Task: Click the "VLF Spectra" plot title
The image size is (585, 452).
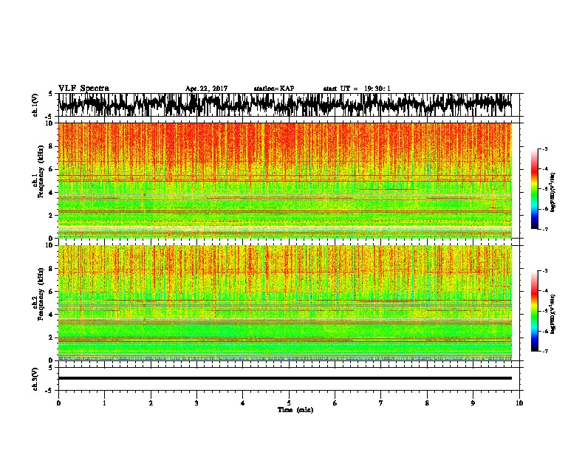Action: [x=83, y=89]
